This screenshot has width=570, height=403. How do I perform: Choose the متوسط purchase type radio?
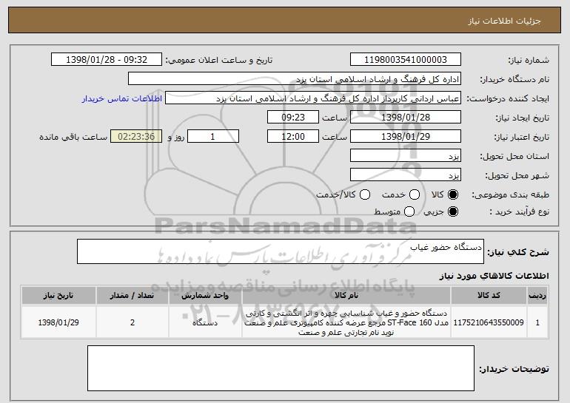[x=409, y=211]
